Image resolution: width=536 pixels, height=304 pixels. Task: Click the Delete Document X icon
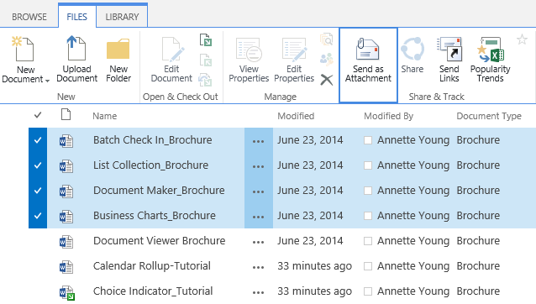[x=327, y=80]
